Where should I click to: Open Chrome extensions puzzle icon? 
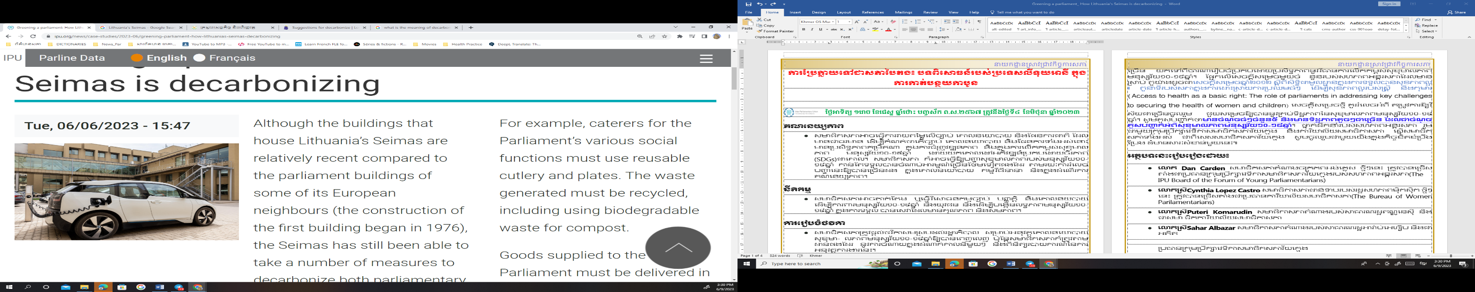click(x=680, y=36)
